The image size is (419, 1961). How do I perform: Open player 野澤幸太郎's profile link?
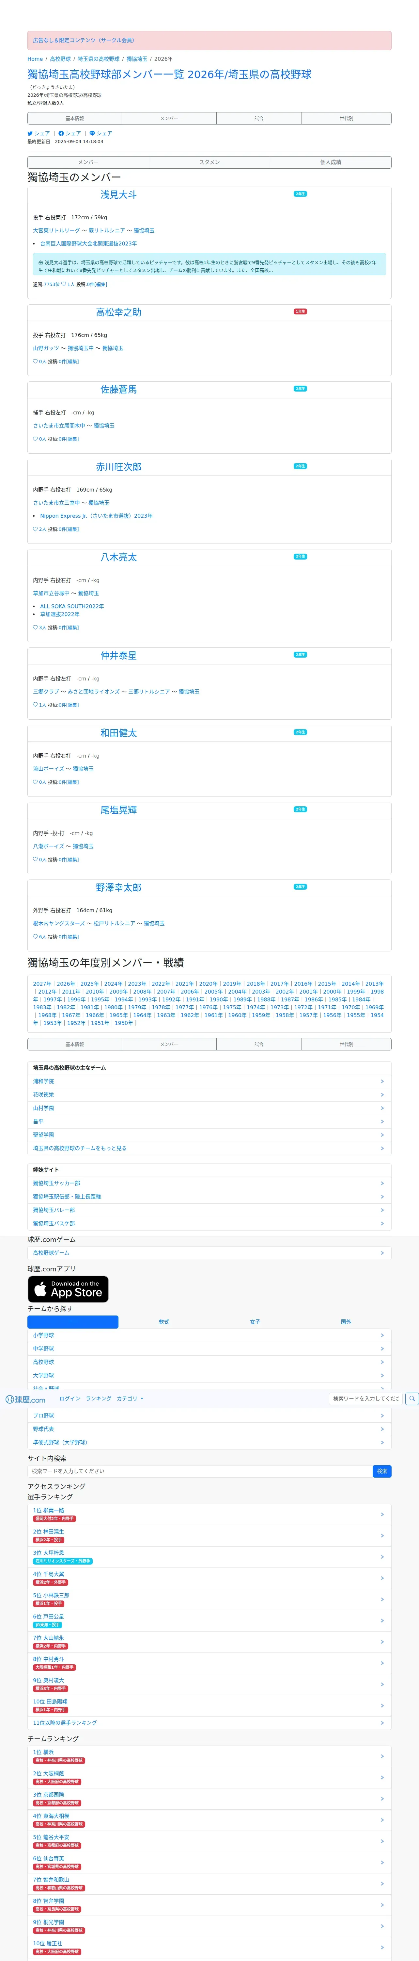point(119,888)
